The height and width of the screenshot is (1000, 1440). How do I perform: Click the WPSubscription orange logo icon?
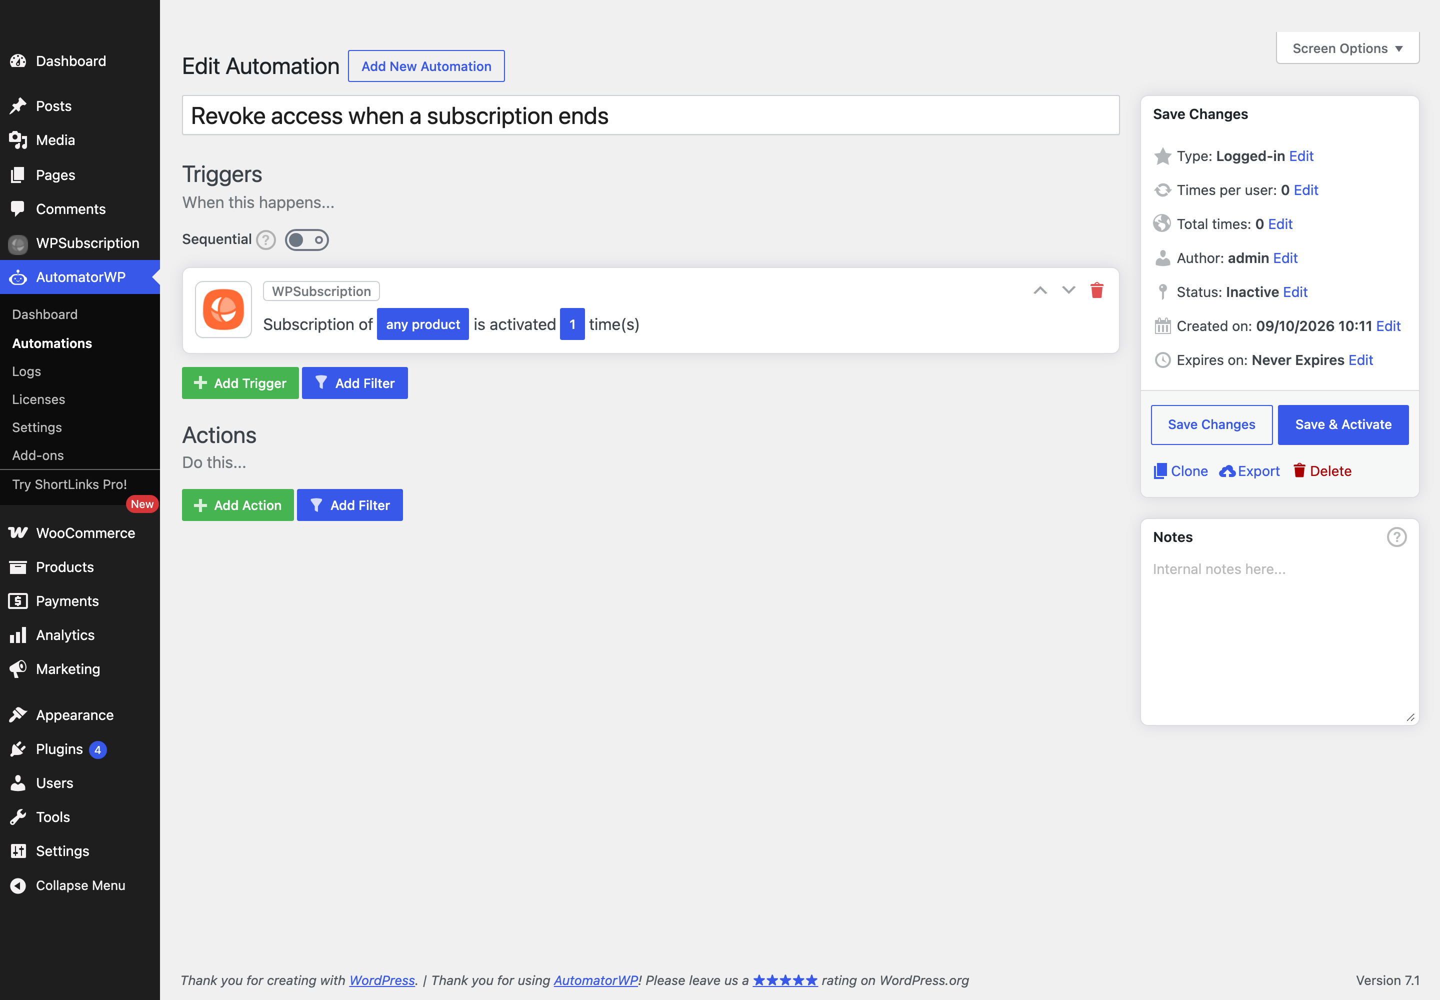pyautogui.click(x=223, y=309)
